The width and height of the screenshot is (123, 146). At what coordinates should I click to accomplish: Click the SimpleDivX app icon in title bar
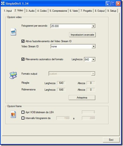pos(3,4)
